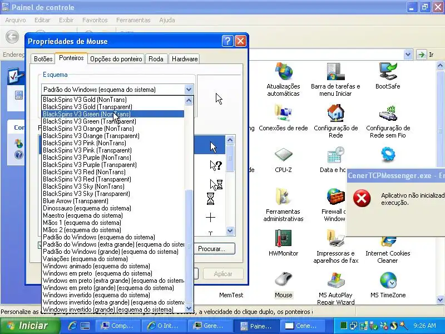Click the blue gear icon above CenerTCPMessenger dialog

click(388, 155)
